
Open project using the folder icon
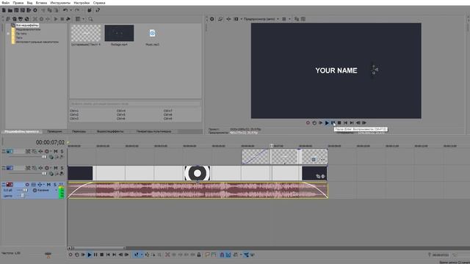tap(10, 10)
